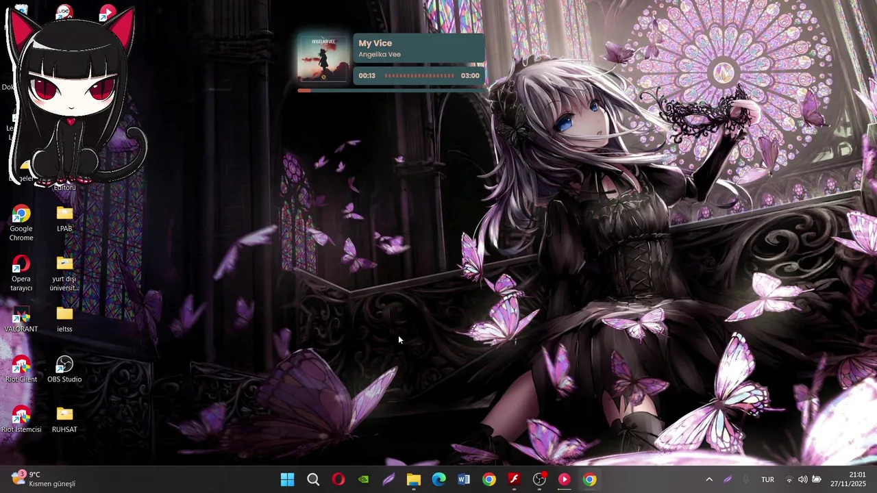877x493 pixels.
Task: Open the Flash Player icon in taskbar
Action: tap(514, 479)
